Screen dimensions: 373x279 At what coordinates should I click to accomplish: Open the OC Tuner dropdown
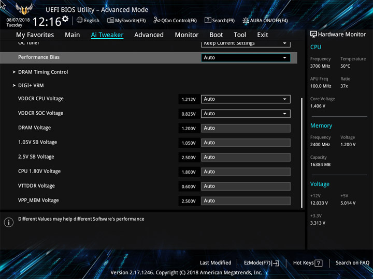pos(246,44)
